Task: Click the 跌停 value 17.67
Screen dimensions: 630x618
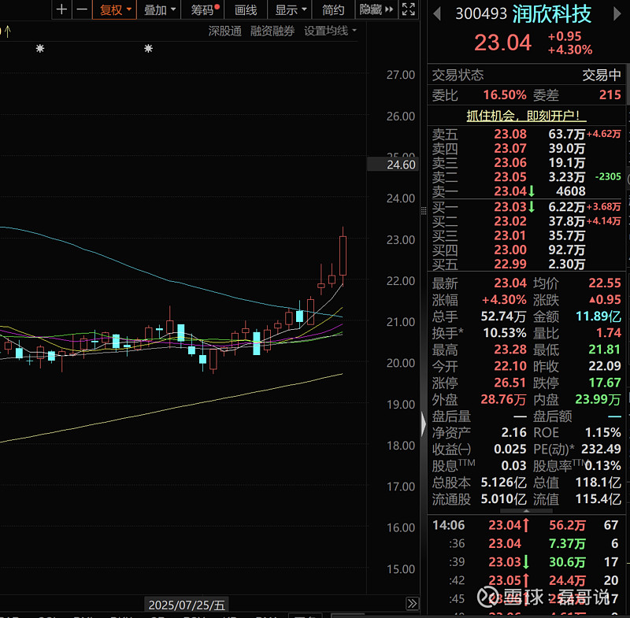Action: (x=605, y=383)
